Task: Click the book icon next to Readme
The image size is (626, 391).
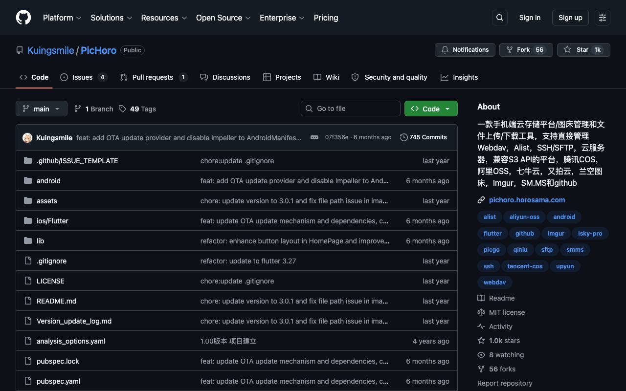Action: [481, 298]
